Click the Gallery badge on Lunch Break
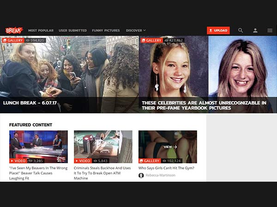The height and width of the screenshot is (207, 277). click(12, 40)
